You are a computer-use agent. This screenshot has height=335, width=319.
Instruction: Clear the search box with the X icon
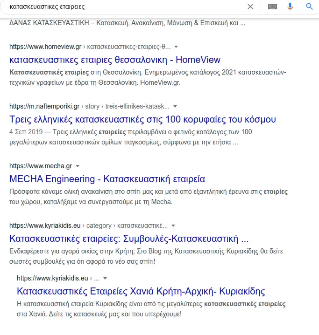[250, 7]
